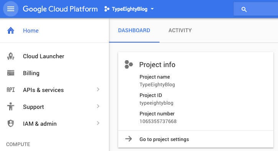Switch to the Activity tab
This screenshot has width=278, height=151.
pos(180,31)
